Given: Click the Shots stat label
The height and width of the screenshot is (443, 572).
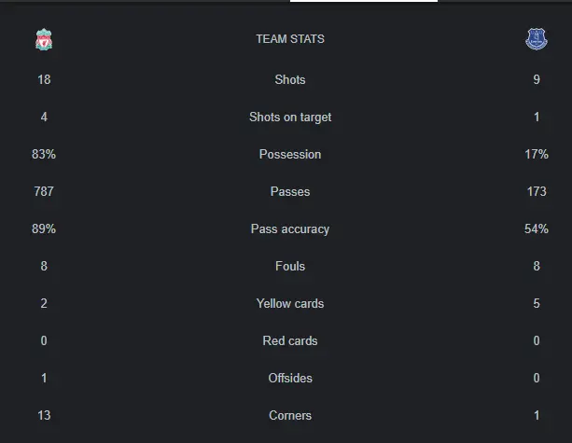Looking at the screenshot, I should tap(290, 80).
